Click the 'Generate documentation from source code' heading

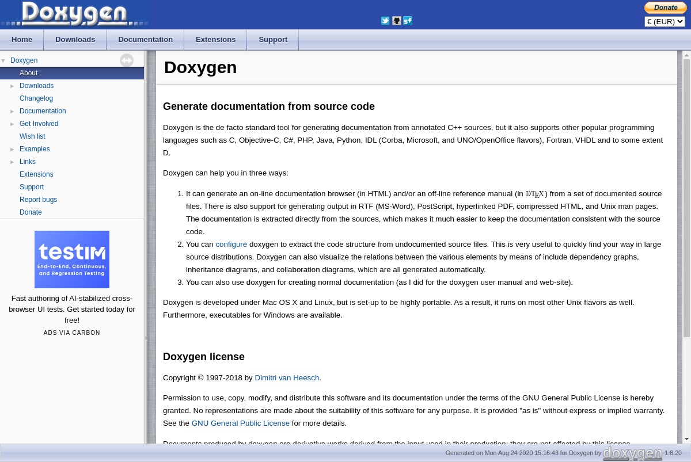tap(269, 106)
